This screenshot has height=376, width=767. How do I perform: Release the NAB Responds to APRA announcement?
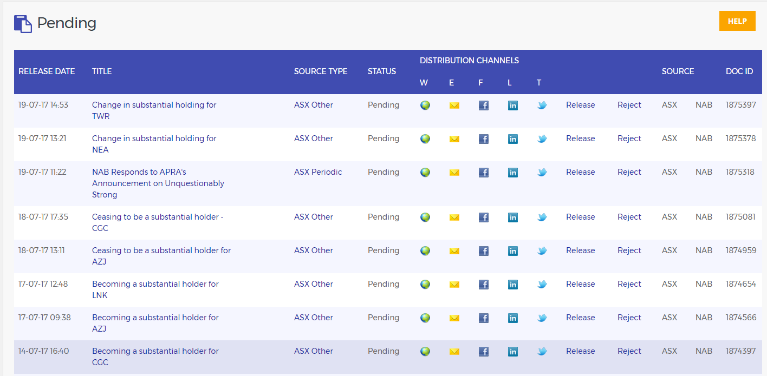[x=580, y=172]
